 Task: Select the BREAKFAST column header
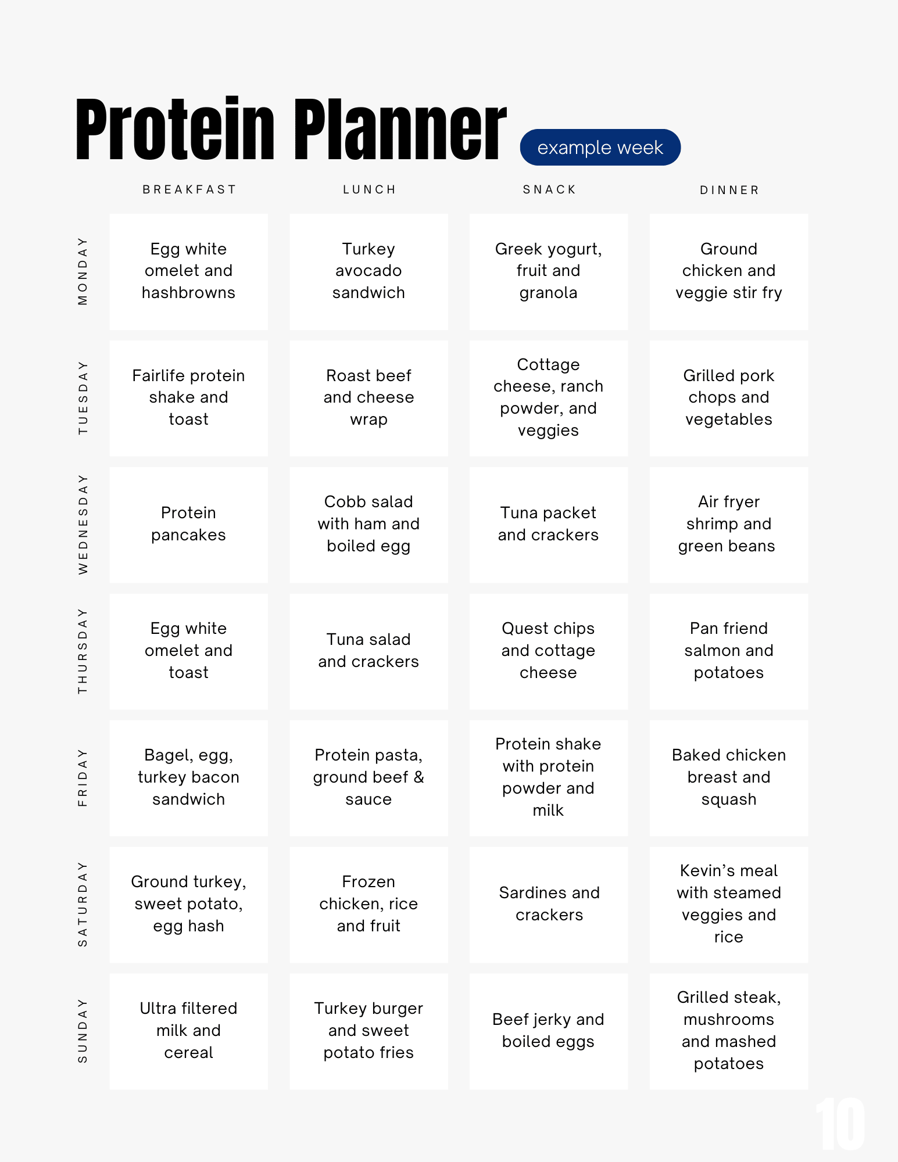pyautogui.click(x=189, y=189)
